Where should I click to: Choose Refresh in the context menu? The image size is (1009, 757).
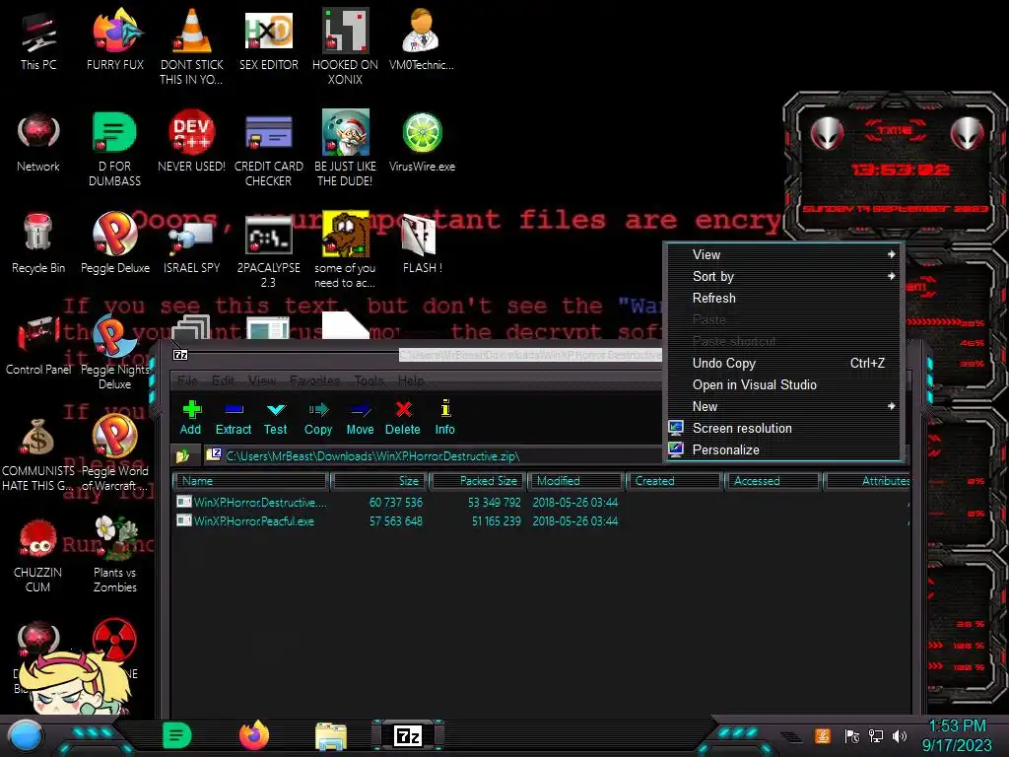click(782, 298)
